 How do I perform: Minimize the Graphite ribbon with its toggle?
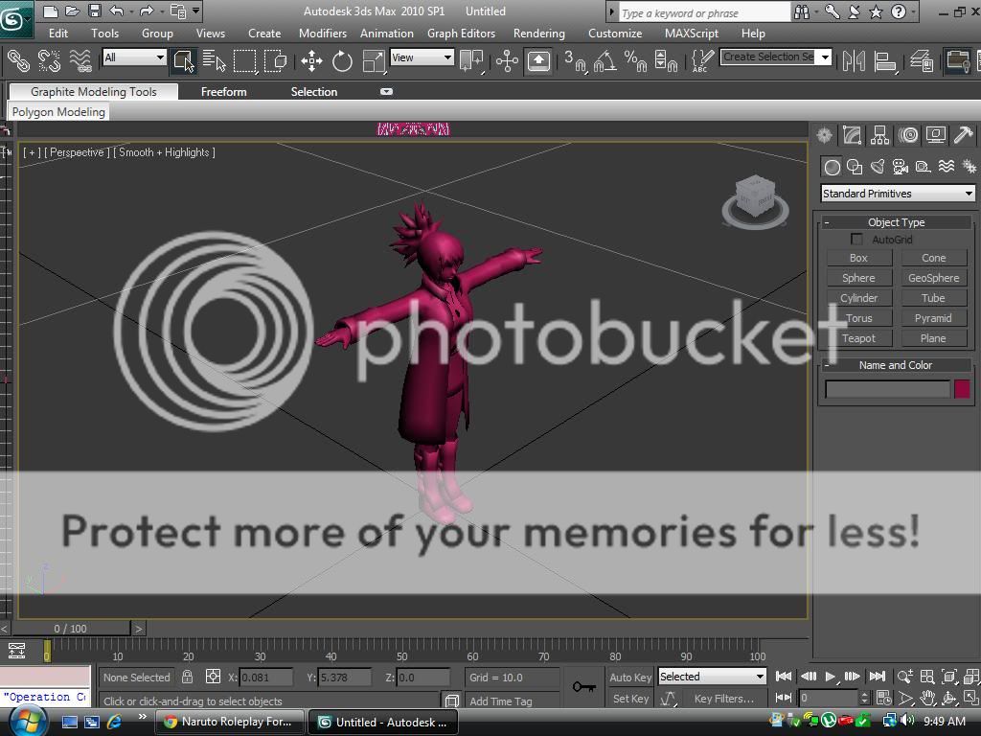[x=386, y=91]
